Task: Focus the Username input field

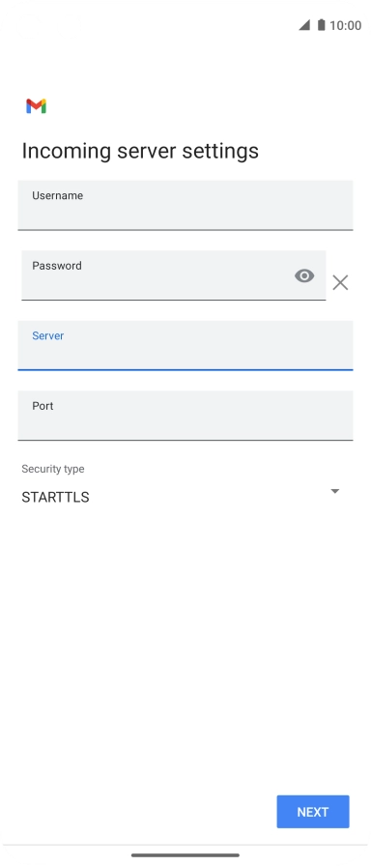Action: (x=185, y=205)
